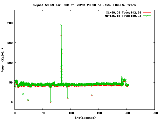Click the 250 tick label on the x-axis
The height and width of the screenshot is (120, 160).
coord(155,113)
